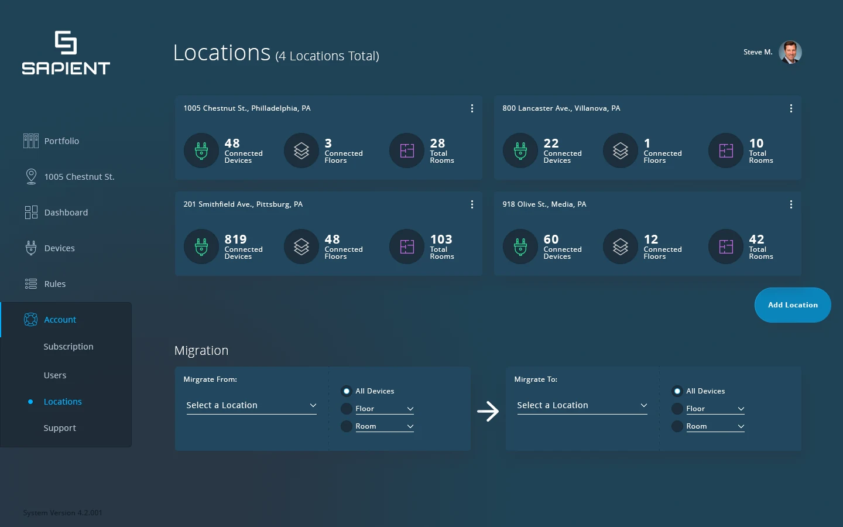
Task: Expand Room dropdown under Migrate To
Action: [x=715, y=426]
